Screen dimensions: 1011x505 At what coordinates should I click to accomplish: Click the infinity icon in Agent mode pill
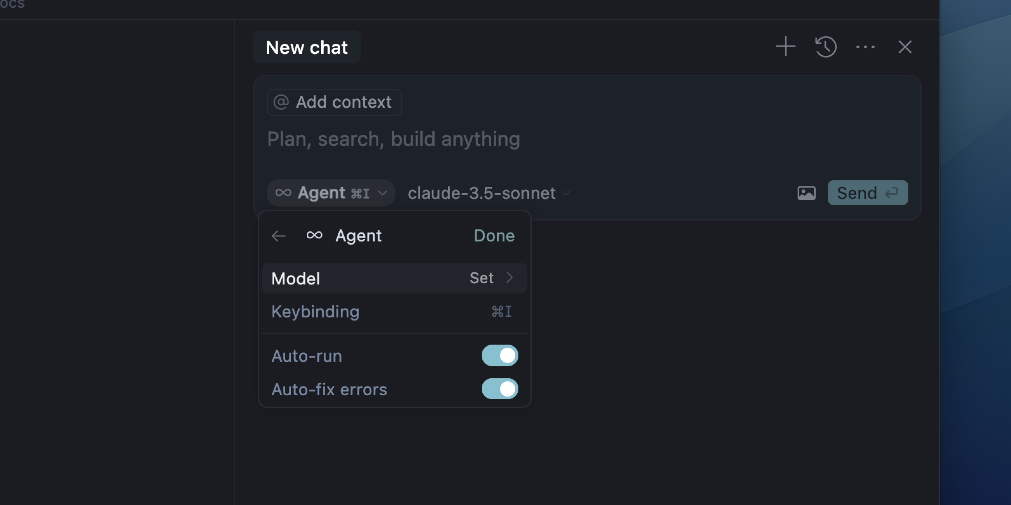coord(283,192)
